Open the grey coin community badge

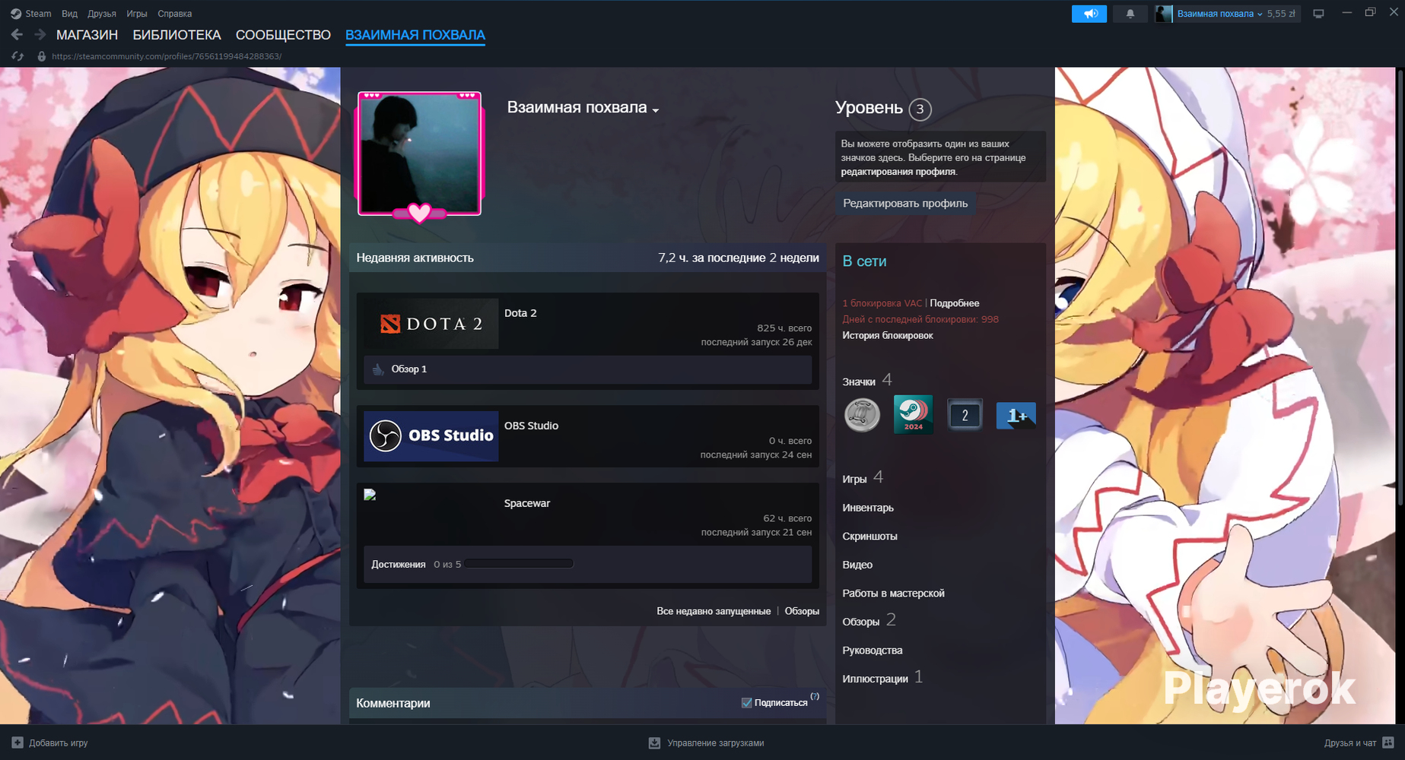[x=862, y=415]
